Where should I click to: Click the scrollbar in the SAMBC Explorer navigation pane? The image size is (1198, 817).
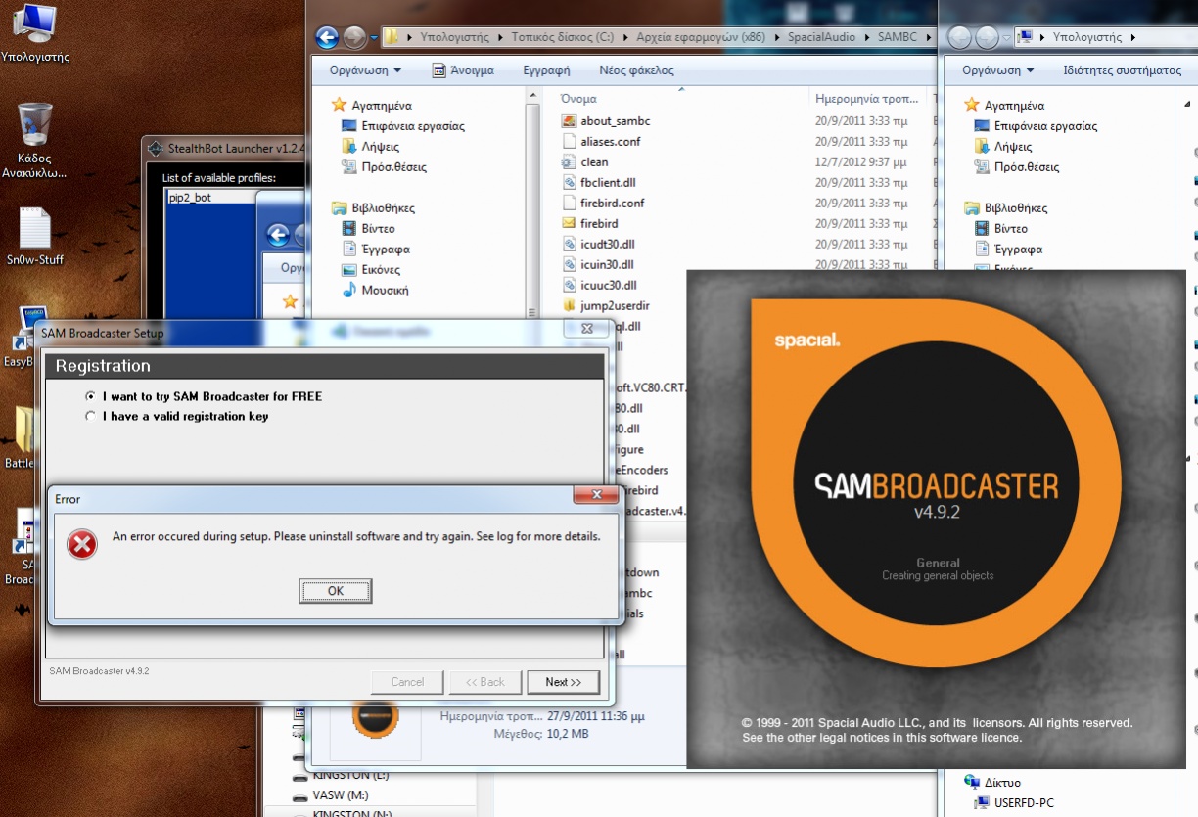(x=534, y=205)
